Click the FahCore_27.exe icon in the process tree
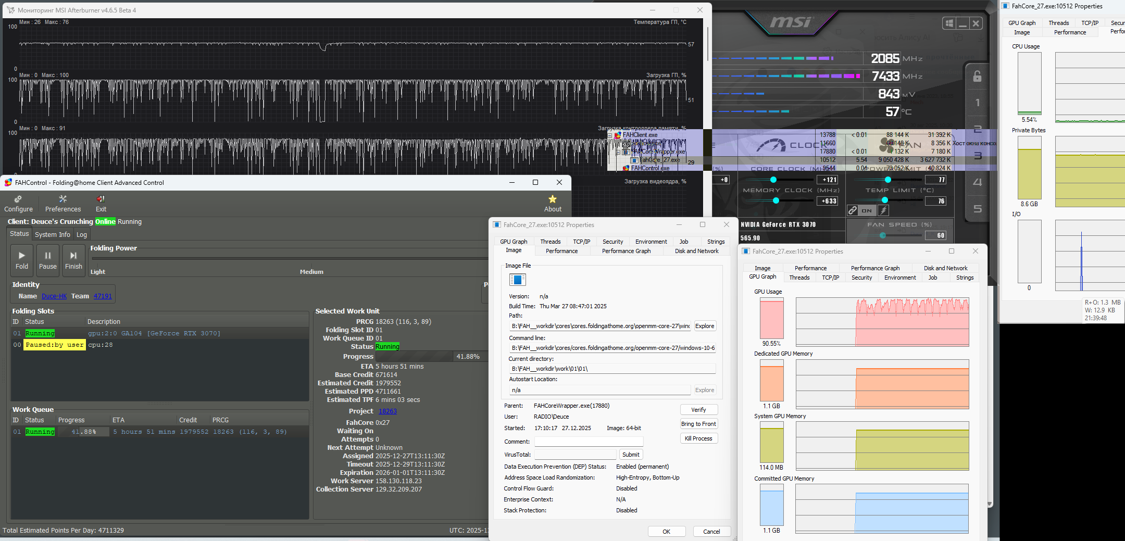The width and height of the screenshot is (1125, 541). [x=634, y=160]
